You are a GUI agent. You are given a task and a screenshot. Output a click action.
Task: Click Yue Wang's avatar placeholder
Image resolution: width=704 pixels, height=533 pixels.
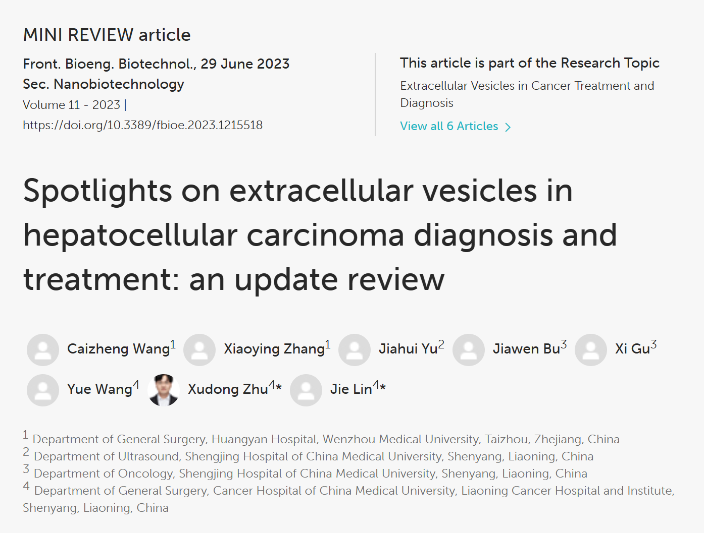[43, 390]
